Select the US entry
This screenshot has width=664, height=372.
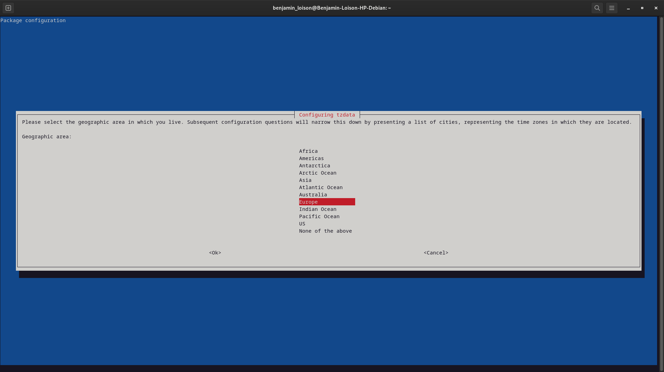click(302, 224)
